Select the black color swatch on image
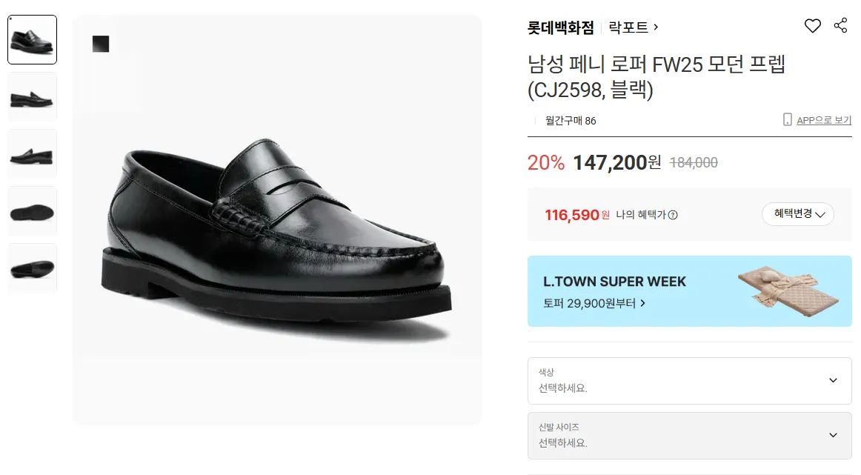The width and height of the screenshot is (861, 475). [x=101, y=44]
